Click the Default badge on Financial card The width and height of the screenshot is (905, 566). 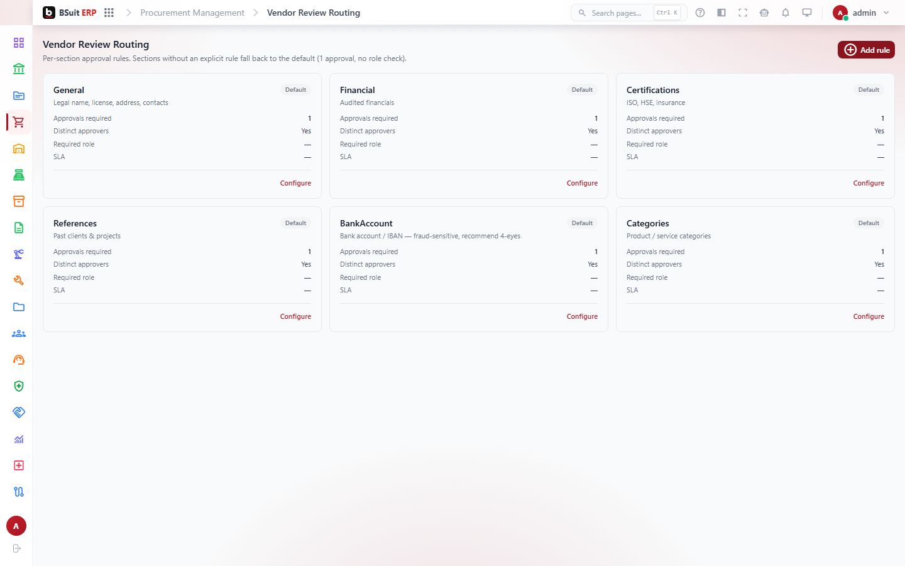(582, 90)
